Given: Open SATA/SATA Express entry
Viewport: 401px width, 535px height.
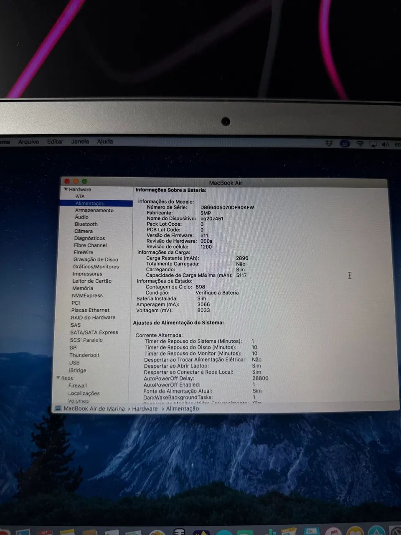Looking at the screenshot, I should click(94, 333).
